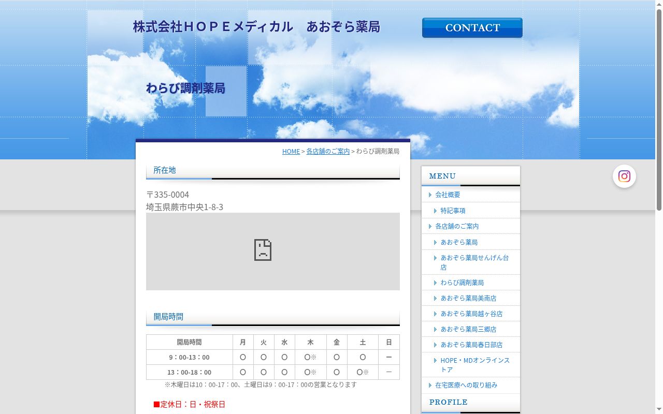Click the 土 column header in hours table
Image resolution: width=663 pixels, height=414 pixels.
pos(363,342)
